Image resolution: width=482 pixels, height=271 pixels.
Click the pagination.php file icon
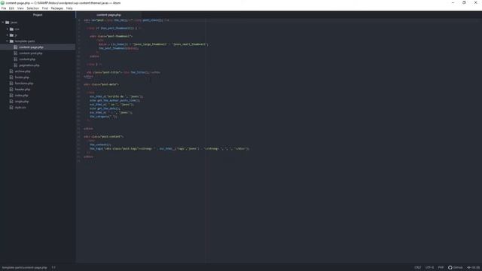point(16,65)
